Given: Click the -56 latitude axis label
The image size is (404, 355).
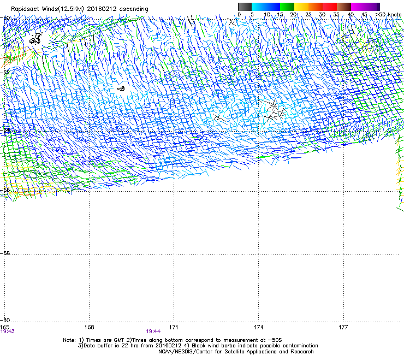Looking at the screenshot, I should click(5, 190).
